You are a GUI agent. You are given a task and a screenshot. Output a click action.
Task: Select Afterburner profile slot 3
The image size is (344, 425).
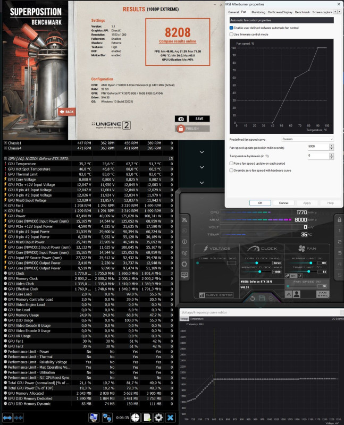(x=339, y=253)
